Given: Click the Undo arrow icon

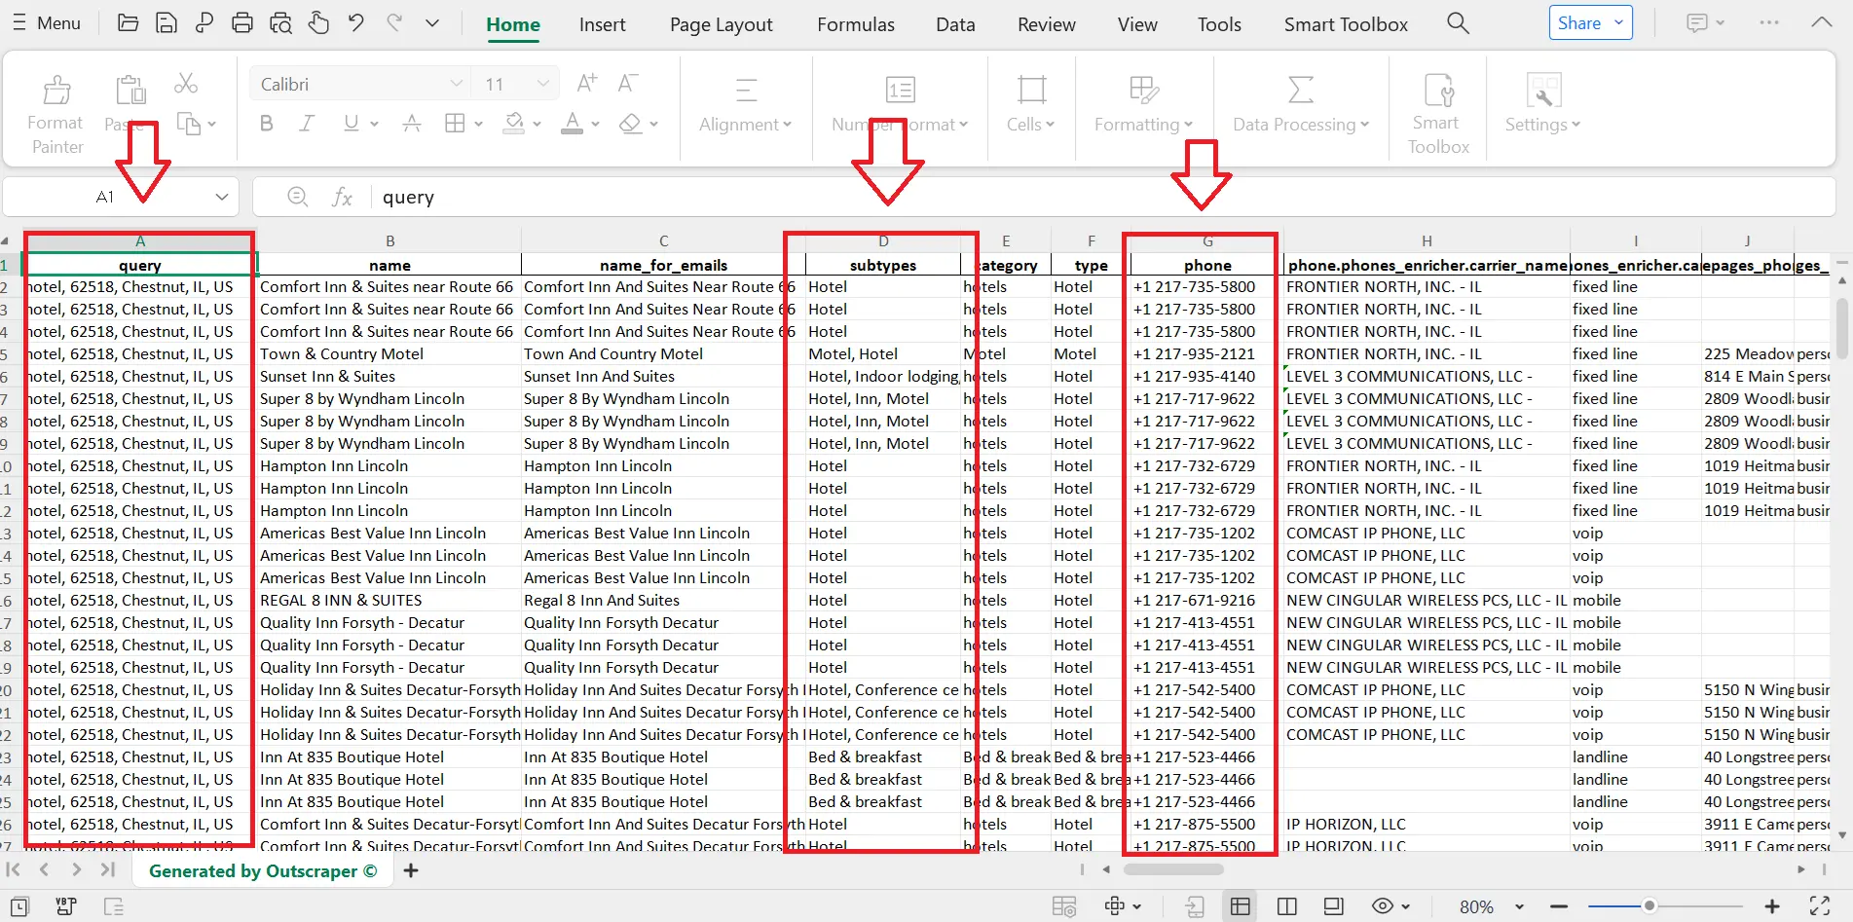Looking at the screenshot, I should pos(356,23).
